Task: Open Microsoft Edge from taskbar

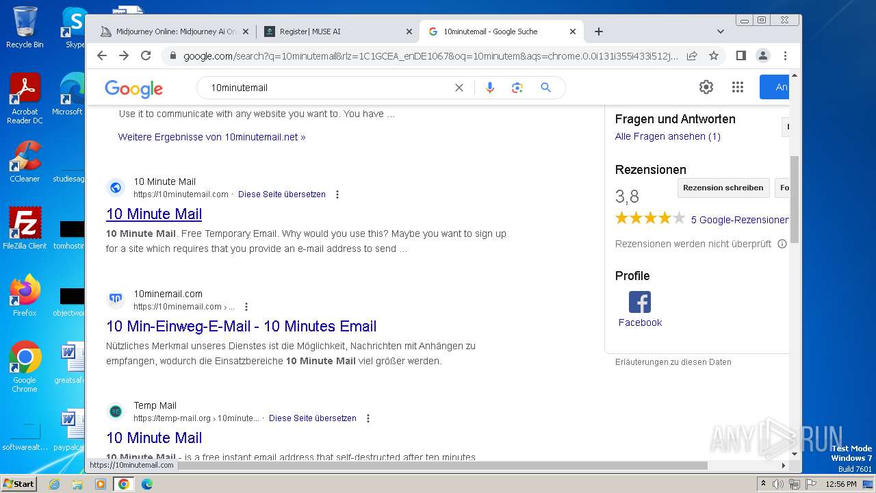Action: 146,484
